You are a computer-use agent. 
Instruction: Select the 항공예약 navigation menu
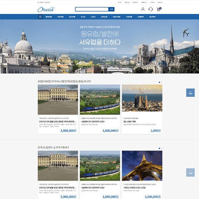click(x=153, y=17)
